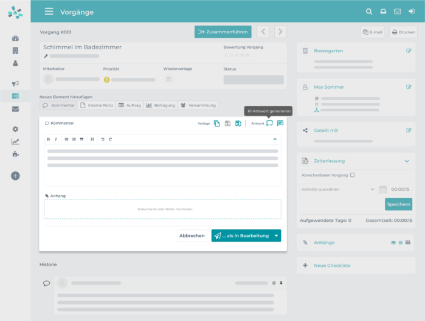Toggle attachments preview eye icon

393,243
